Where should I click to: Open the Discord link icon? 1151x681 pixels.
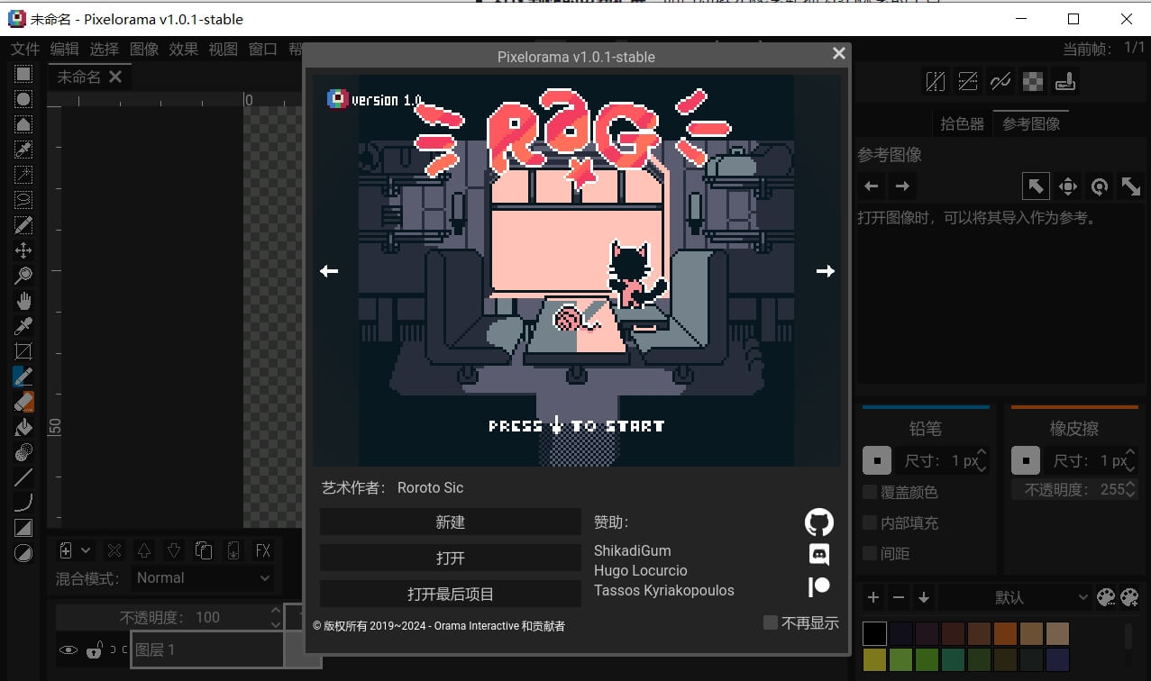tap(818, 554)
